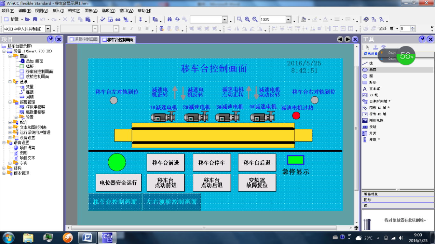Viewport: 435px width, 244px height.
Task: Pin the 项目 project panel
Action: coord(50,39)
